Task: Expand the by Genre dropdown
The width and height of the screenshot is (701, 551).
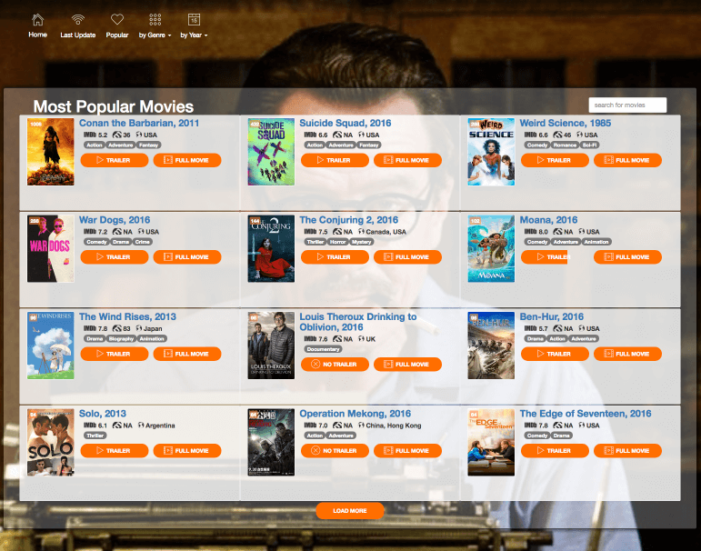Action: tap(155, 26)
